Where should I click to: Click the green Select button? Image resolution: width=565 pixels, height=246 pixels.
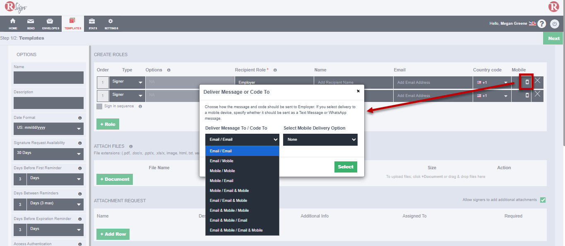click(345, 167)
